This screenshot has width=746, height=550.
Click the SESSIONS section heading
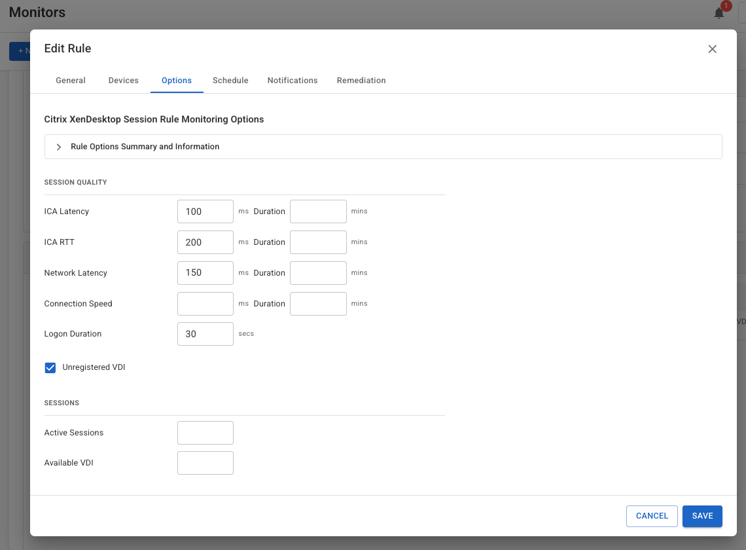(x=62, y=403)
